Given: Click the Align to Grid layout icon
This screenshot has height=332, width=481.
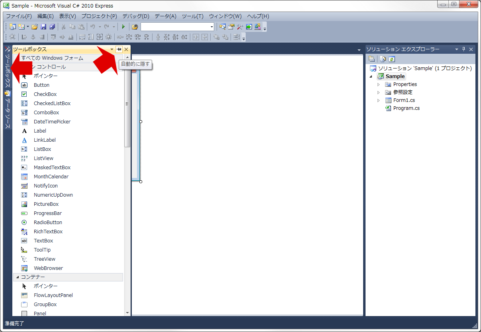Looking at the screenshot, I should point(12,37).
